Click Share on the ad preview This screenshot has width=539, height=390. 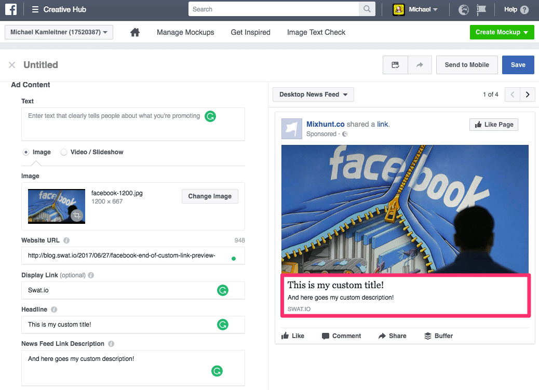(x=392, y=335)
